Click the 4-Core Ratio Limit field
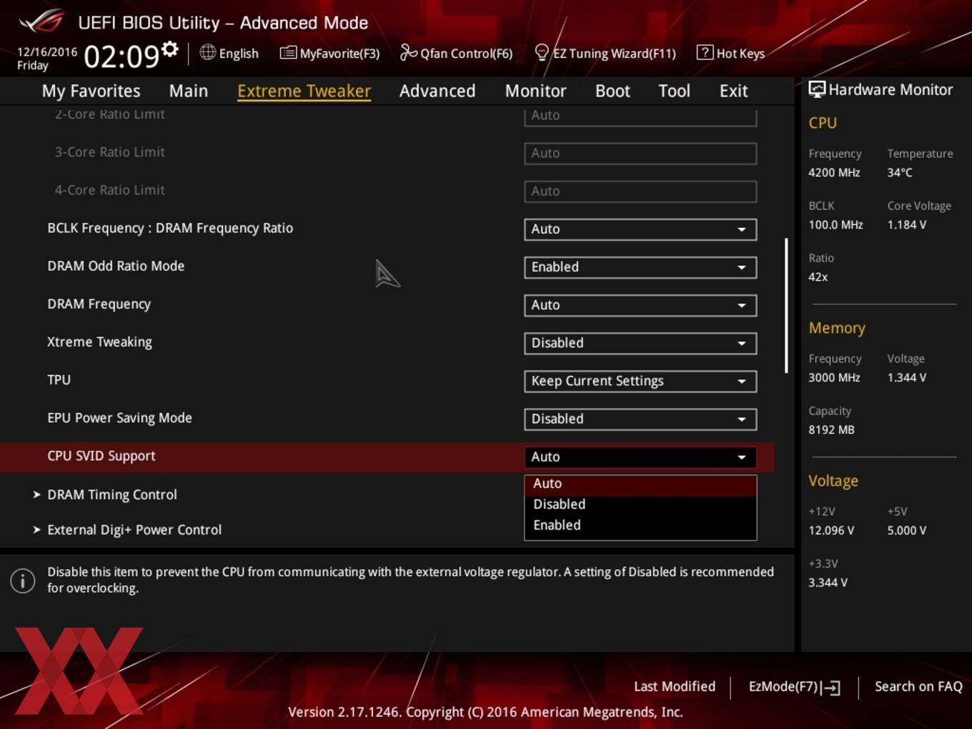This screenshot has height=729, width=972. pos(640,192)
